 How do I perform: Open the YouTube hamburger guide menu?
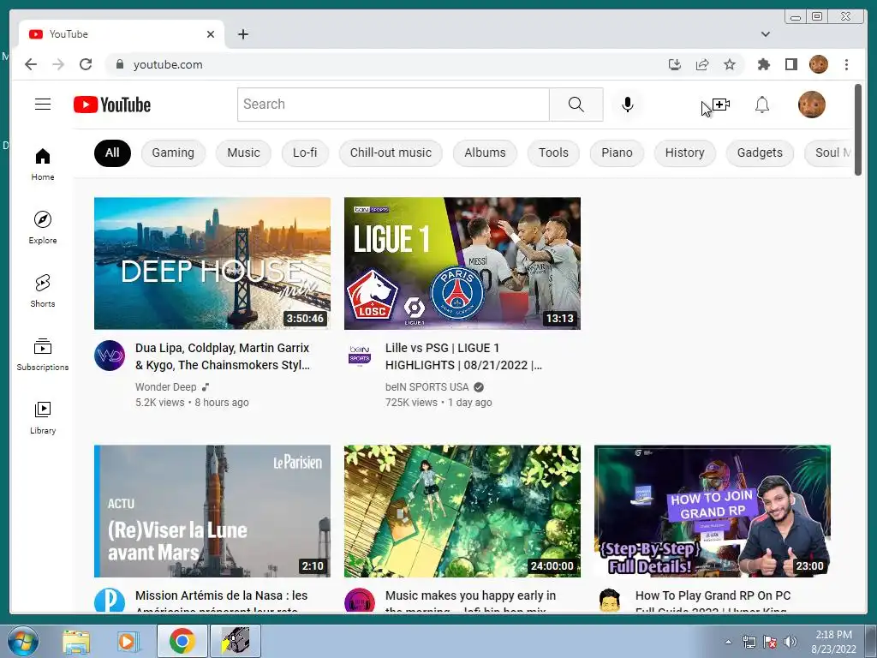(43, 104)
